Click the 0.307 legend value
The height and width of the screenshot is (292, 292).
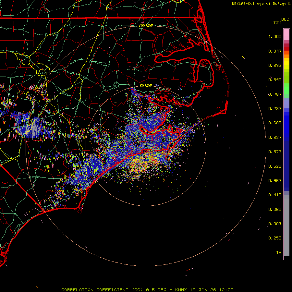click(x=275, y=224)
